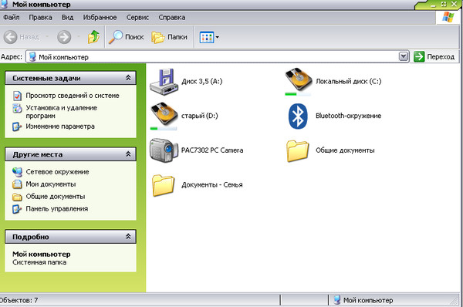Click the Мой компьютер title bar text
Viewport: 463px width, 307px height.
pyautogui.click(x=42, y=5)
